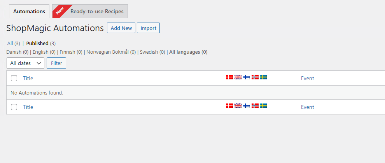Sort by Title column header
Screen dimensions: 385x163
(x=28, y=78)
